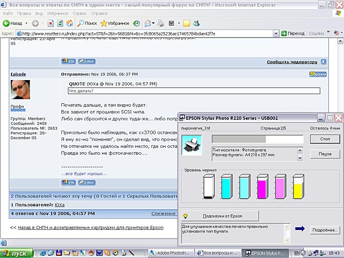
Task: Refresh the page with the green arrows icon
Action: coord(60,23)
